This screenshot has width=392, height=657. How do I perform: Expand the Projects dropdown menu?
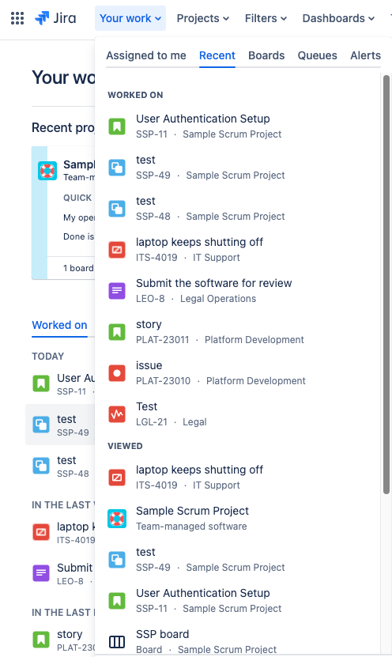[202, 18]
